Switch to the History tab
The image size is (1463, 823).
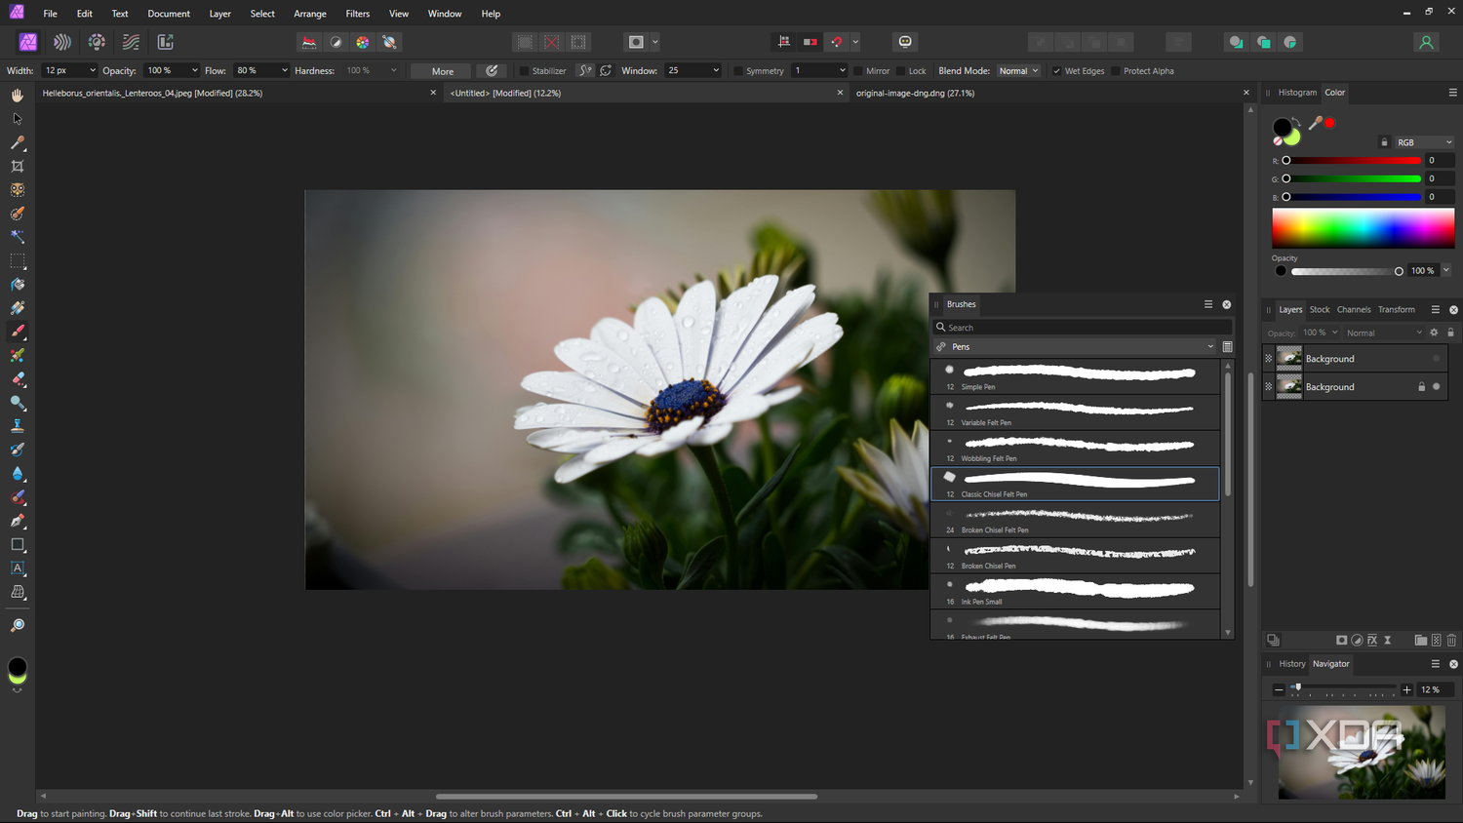1292,664
